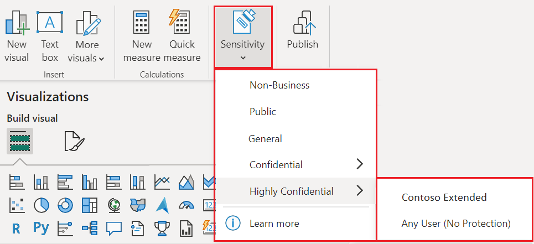Select the R script visual
The width and height of the screenshot is (534, 244).
(x=16, y=227)
